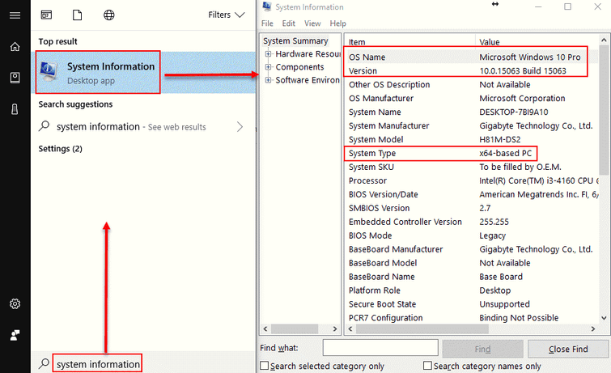This screenshot has height=373, width=611.
Task: Click the System Information app icon in results
Action: coord(49,72)
